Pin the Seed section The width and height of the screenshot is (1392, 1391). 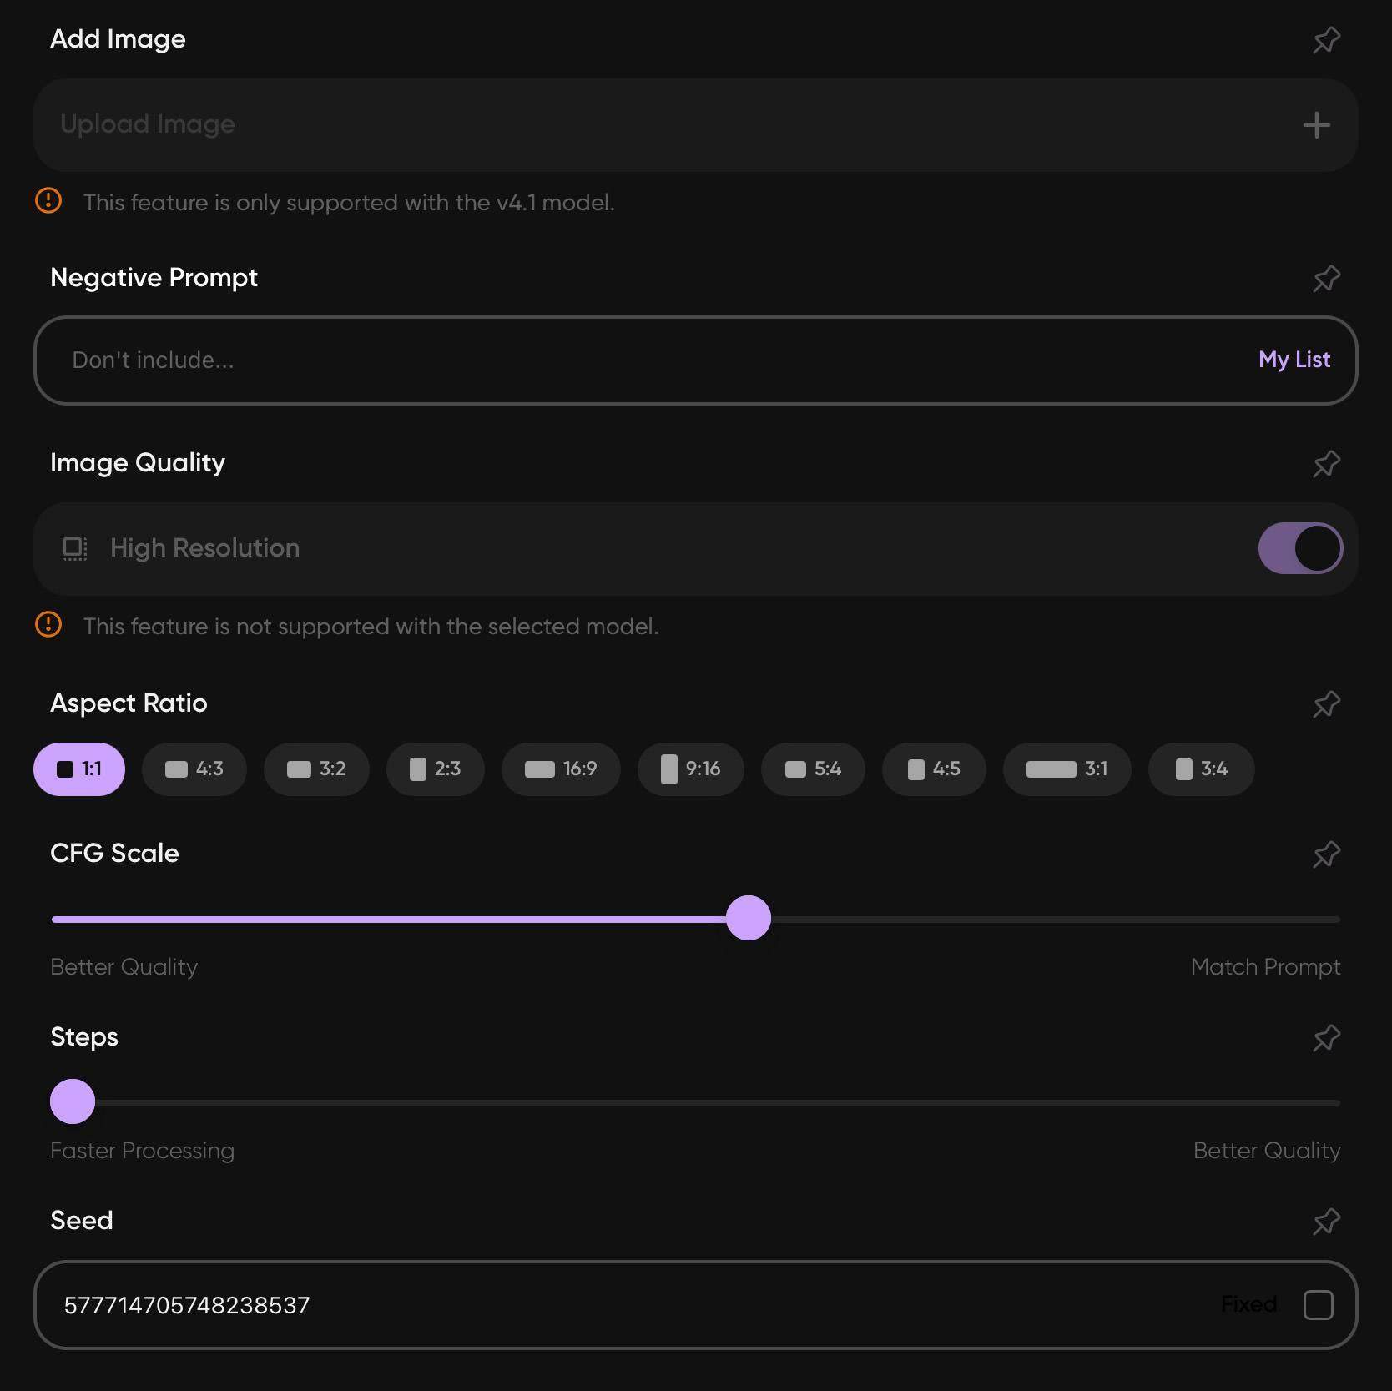(1326, 1221)
